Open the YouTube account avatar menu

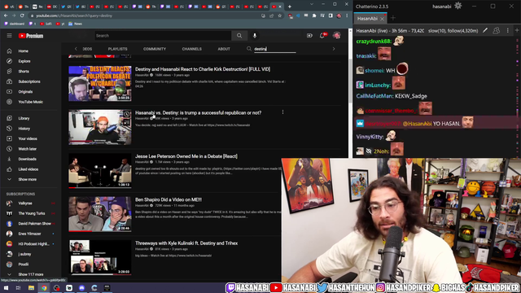pos(336,36)
